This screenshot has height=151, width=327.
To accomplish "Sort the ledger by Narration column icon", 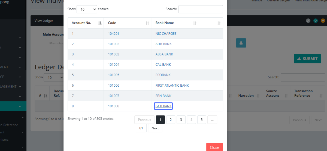I will 258,96.
